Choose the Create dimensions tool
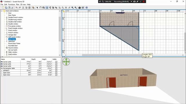 (x=53, y=8)
